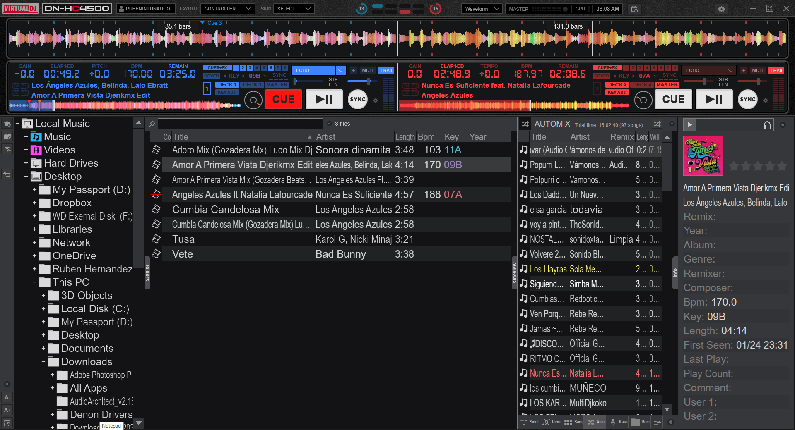Click the plus button beside deck 1 MUTE
The height and width of the screenshot is (430, 795).
(x=353, y=70)
